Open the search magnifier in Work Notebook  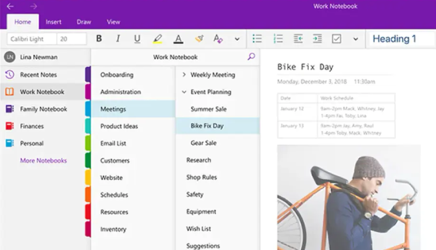pyautogui.click(x=251, y=57)
